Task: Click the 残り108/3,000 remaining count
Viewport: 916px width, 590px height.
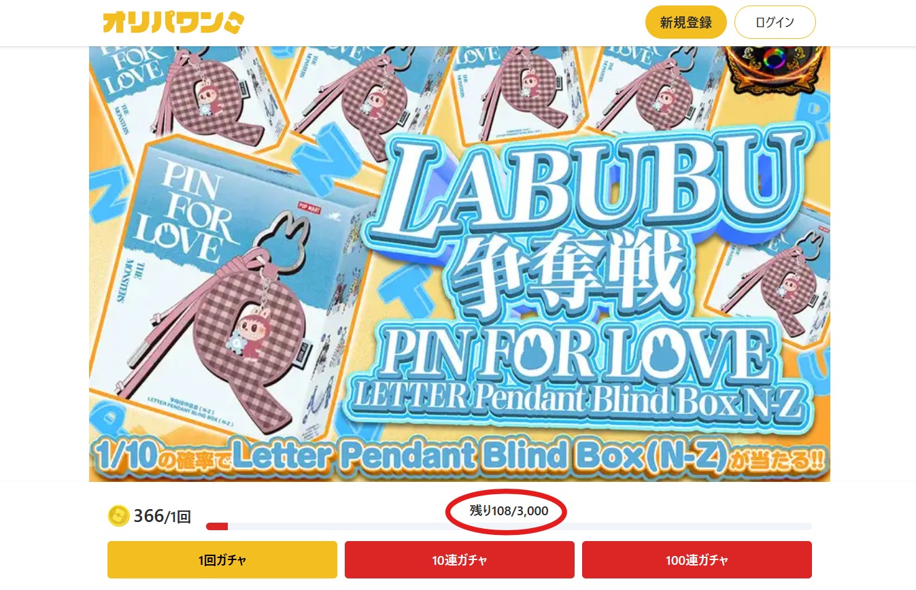Action: pyautogui.click(x=509, y=510)
